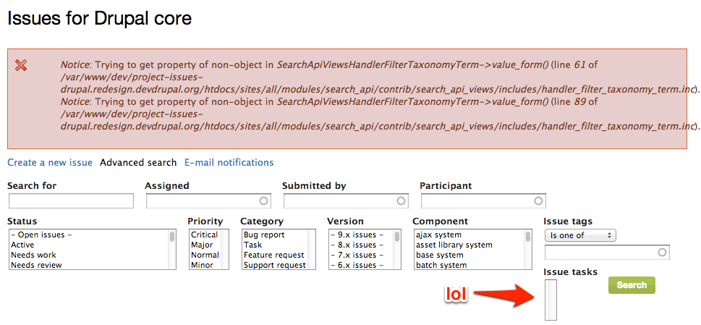Screen dimensions: 701x325
Task: Open the 'Create a new issue' link
Action: coord(50,163)
